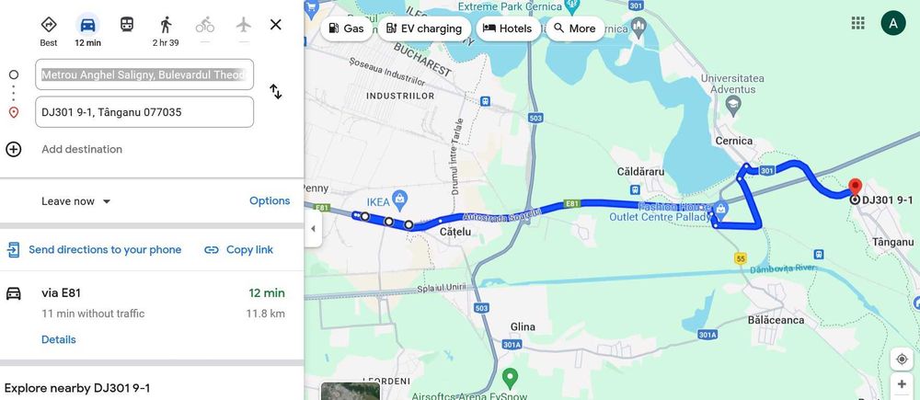Edit the DJ301 9-1 destination field
Viewport: 920px width, 400px height.
144,112
